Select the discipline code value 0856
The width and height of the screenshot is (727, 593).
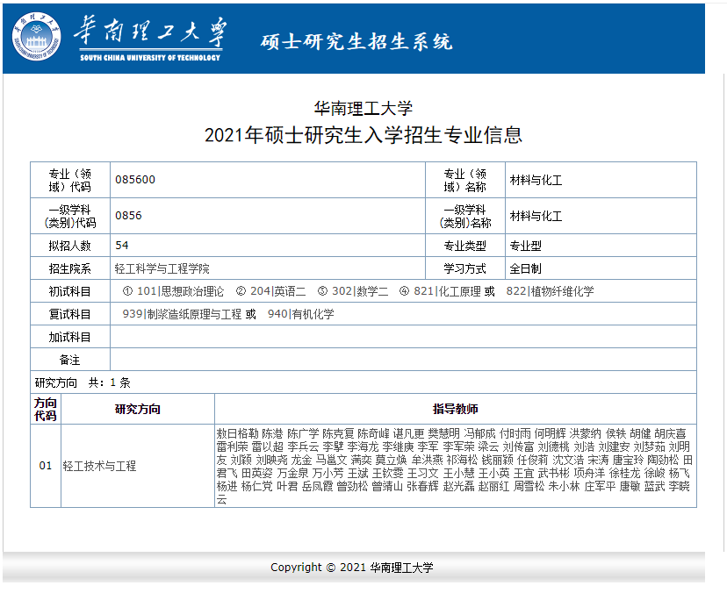pos(128,216)
